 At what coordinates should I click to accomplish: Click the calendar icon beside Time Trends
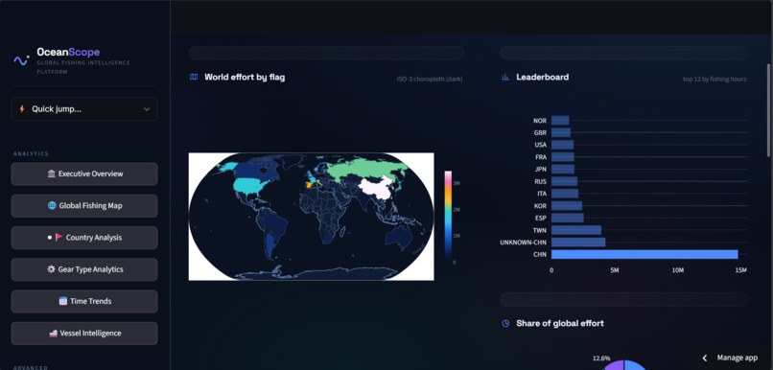pos(62,301)
